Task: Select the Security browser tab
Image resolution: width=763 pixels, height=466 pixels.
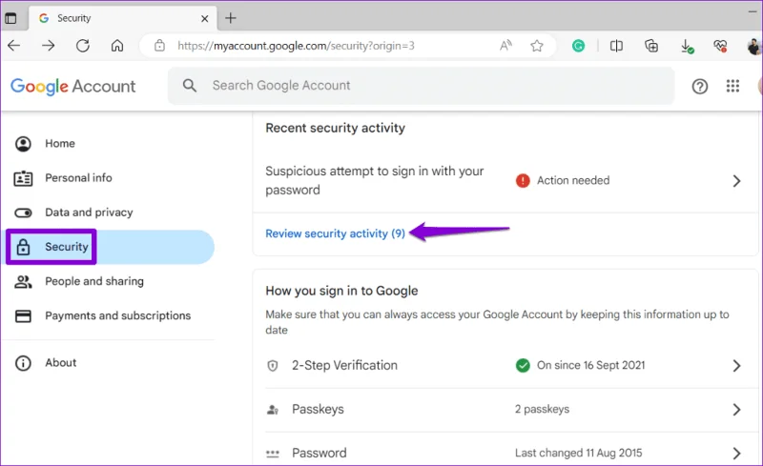Action: [x=123, y=18]
